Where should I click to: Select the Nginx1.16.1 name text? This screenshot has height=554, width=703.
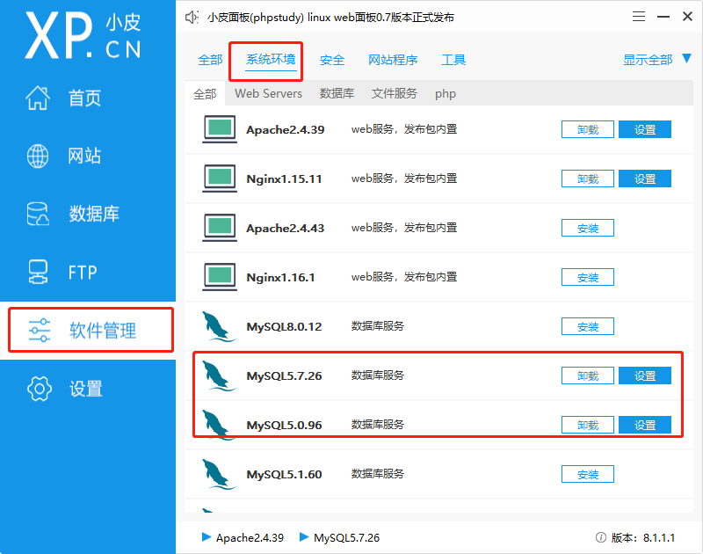click(280, 277)
